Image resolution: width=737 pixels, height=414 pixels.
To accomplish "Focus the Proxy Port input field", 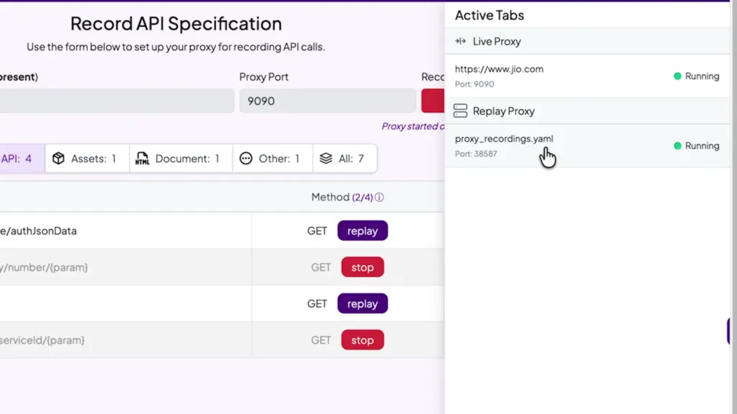I will 327,101.
